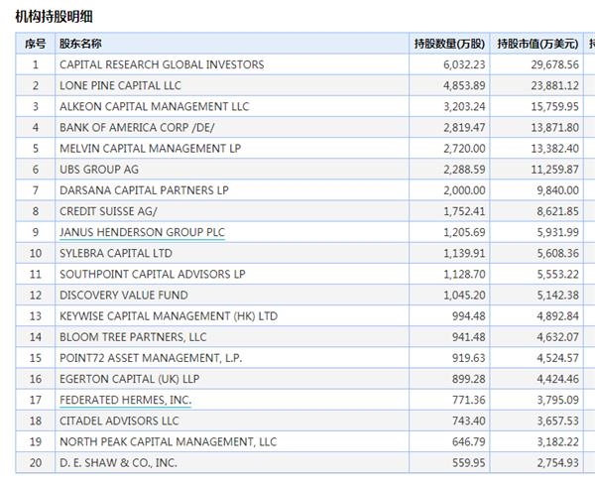Screen dimensions: 595x482
Task: Open the JANUS HENDERSON GROUP PLC link
Action: [x=142, y=232]
